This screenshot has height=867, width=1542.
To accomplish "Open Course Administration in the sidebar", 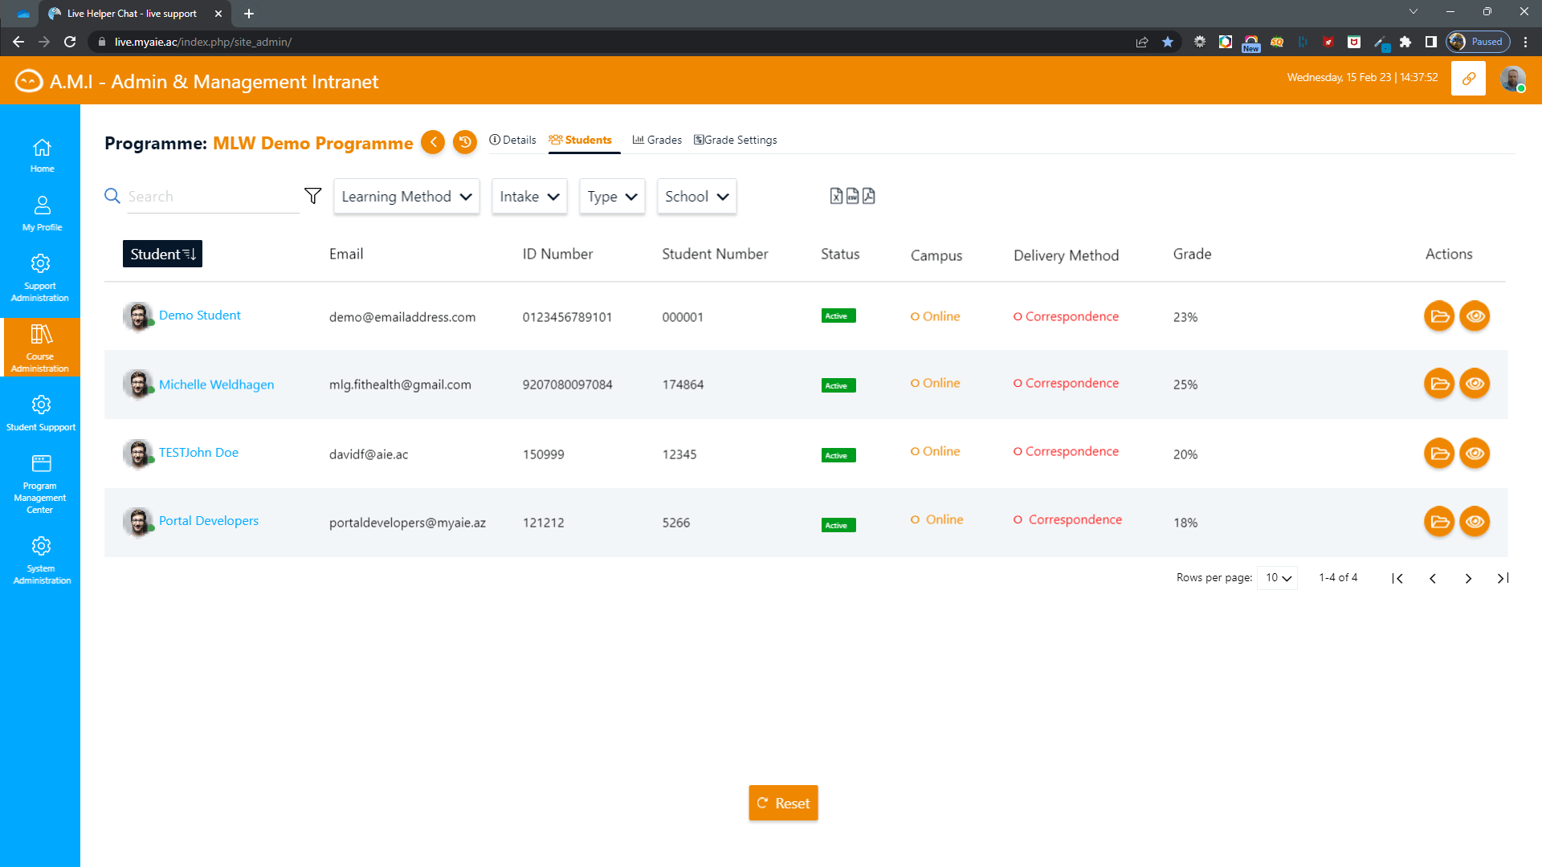I will (x=40, y=348).
